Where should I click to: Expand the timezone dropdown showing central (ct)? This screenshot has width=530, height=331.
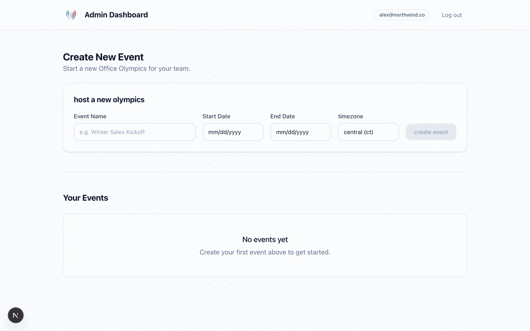pos(368,132)
